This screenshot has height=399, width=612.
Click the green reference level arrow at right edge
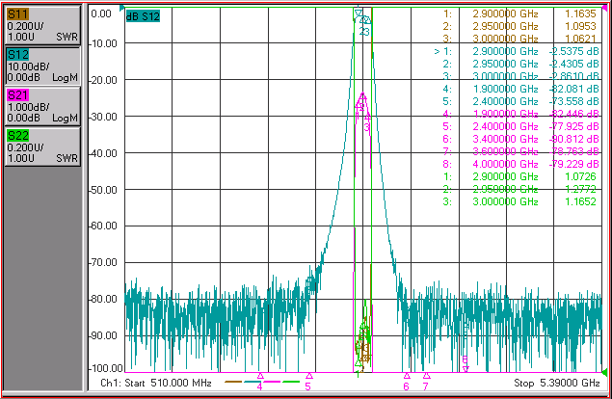point(604,372)
